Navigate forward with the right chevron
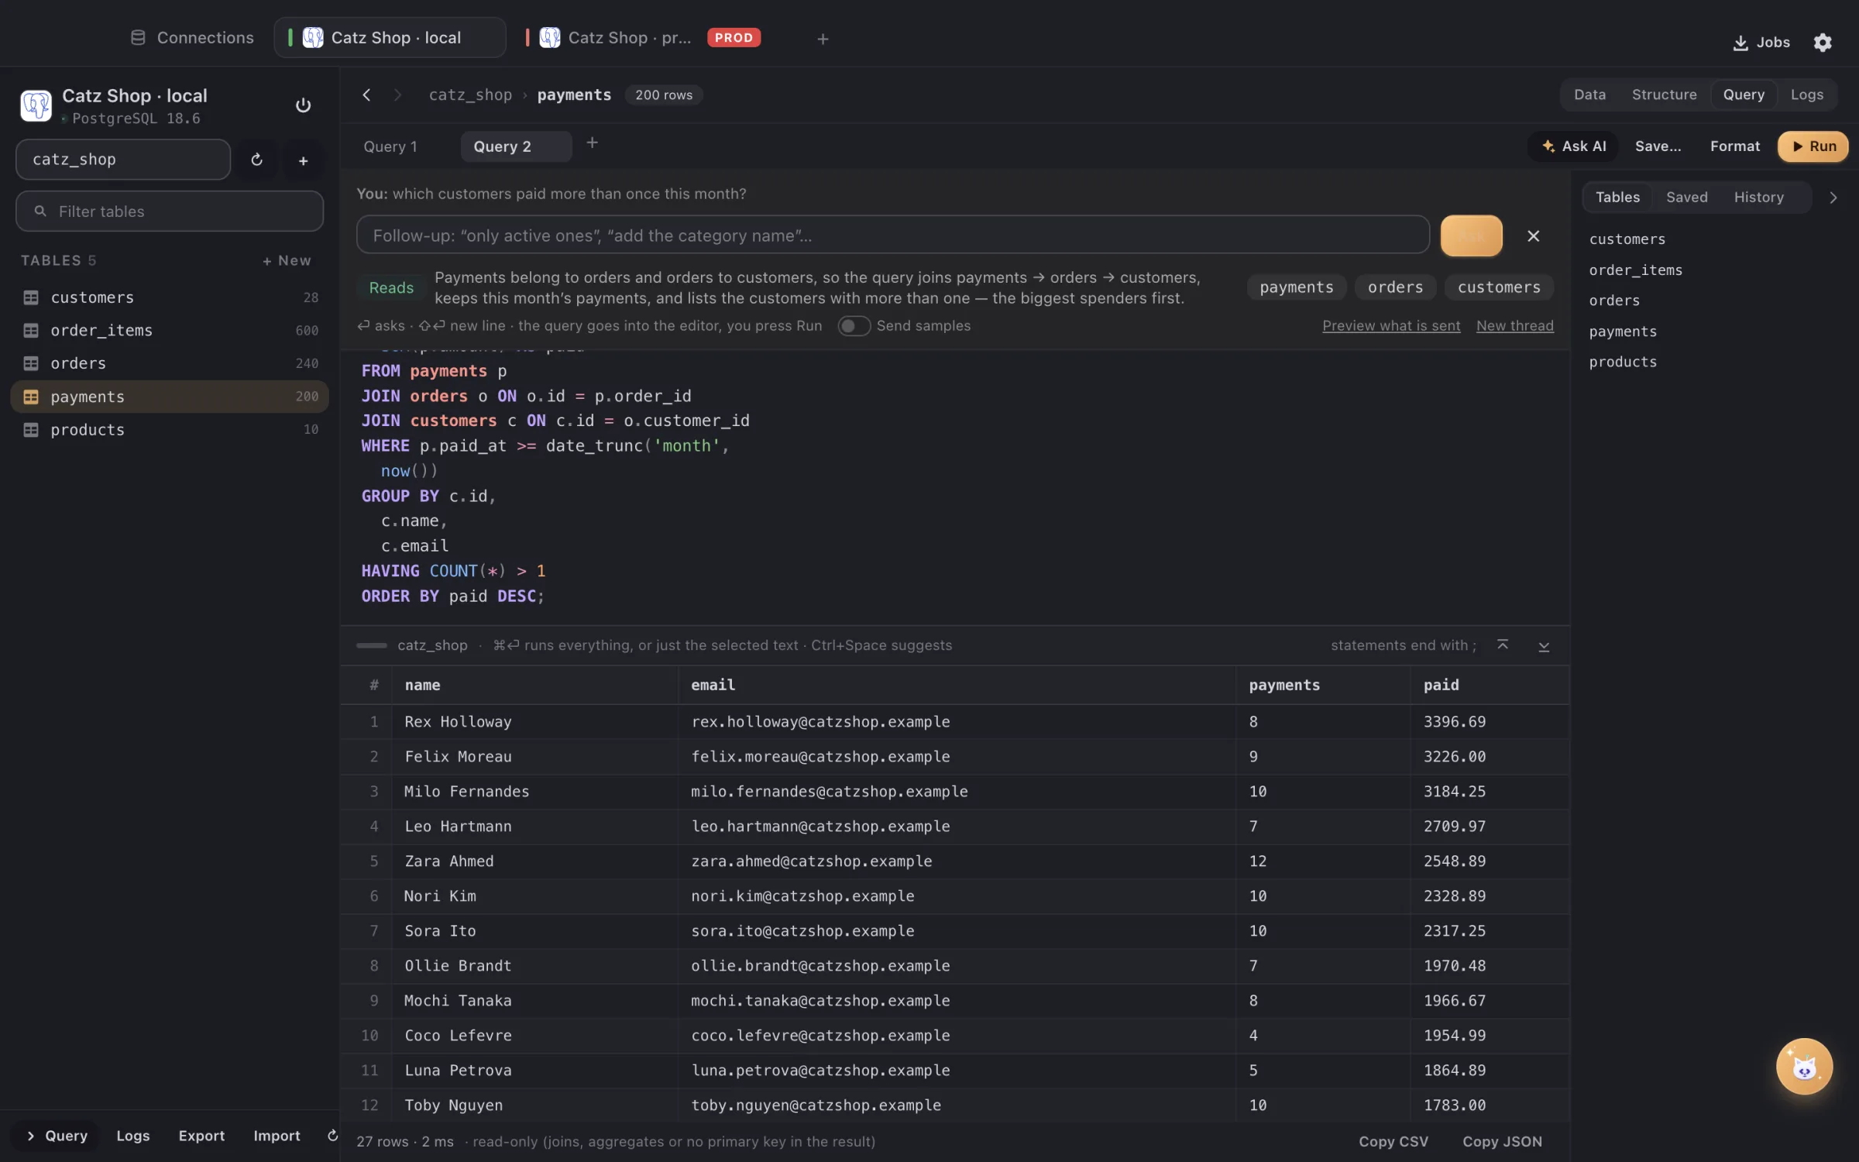 pos(397,95)
